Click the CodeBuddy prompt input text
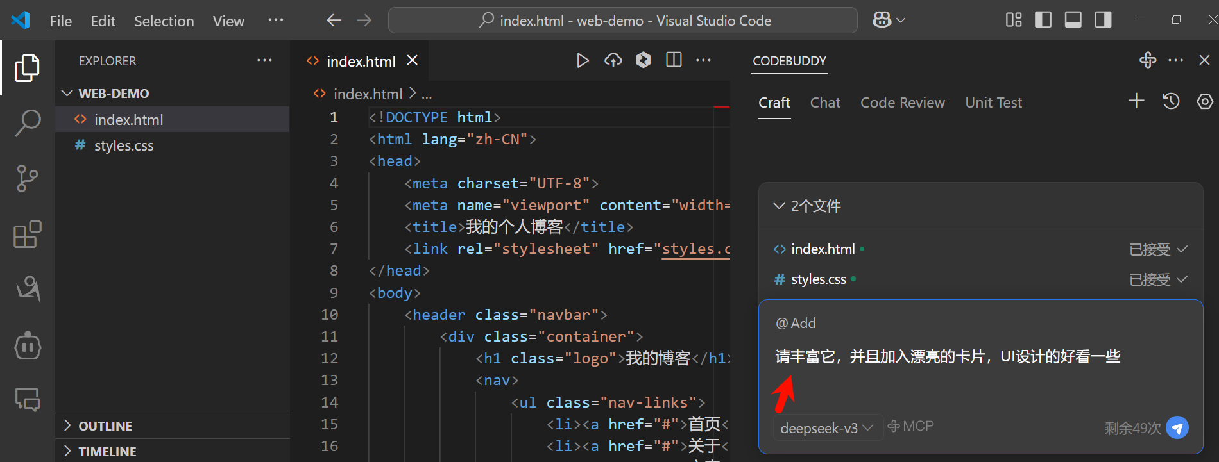The width and height of the screenshot is (1219, 462). [947, 357]
